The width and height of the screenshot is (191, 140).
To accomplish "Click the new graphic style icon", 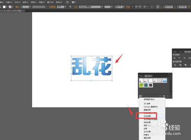I will coord(164,96).
